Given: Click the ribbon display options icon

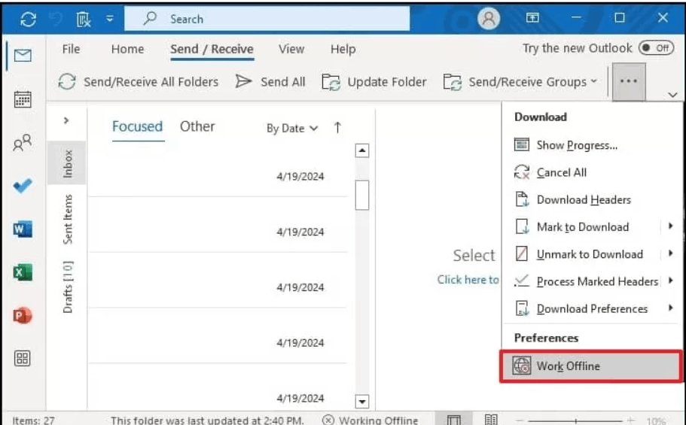Looking at the screenshot, I should (x=532, y=18).
